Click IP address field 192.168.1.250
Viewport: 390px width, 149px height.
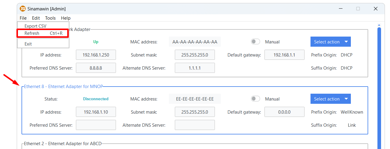click(96, 55)
